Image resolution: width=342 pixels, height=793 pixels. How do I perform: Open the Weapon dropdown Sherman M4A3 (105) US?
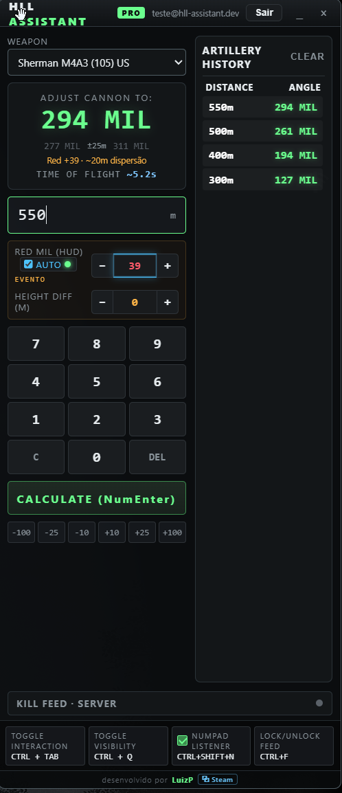[96, 63]
